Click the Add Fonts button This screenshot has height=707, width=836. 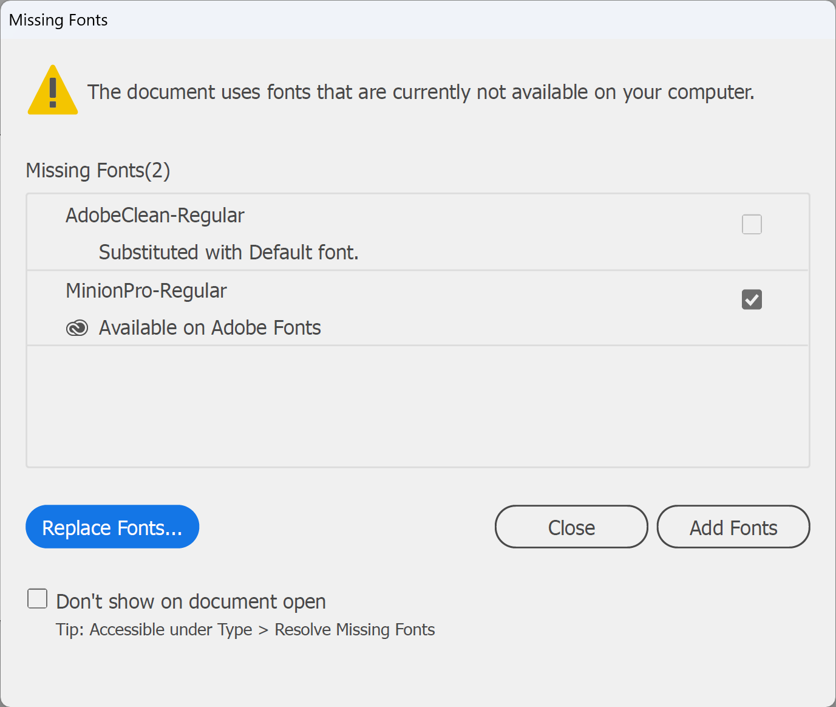pyautogui.click(x=733, y=527)
